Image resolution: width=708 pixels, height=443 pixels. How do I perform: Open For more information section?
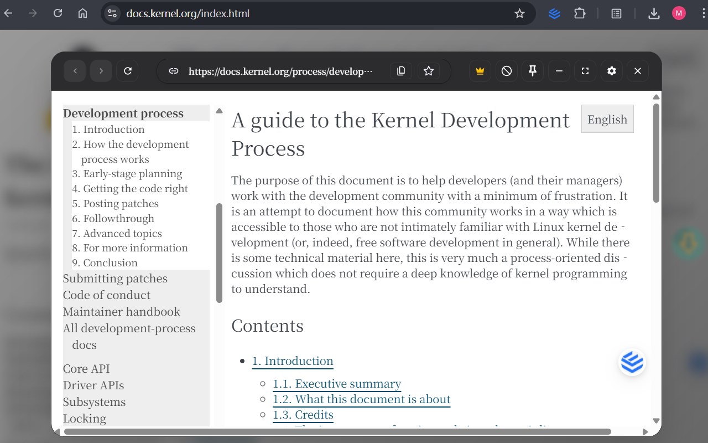130,248
